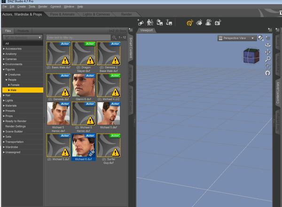Click the surface selection tool icon
The width and height of the screenshot is (282, 207).
click(x=199, y=23)
